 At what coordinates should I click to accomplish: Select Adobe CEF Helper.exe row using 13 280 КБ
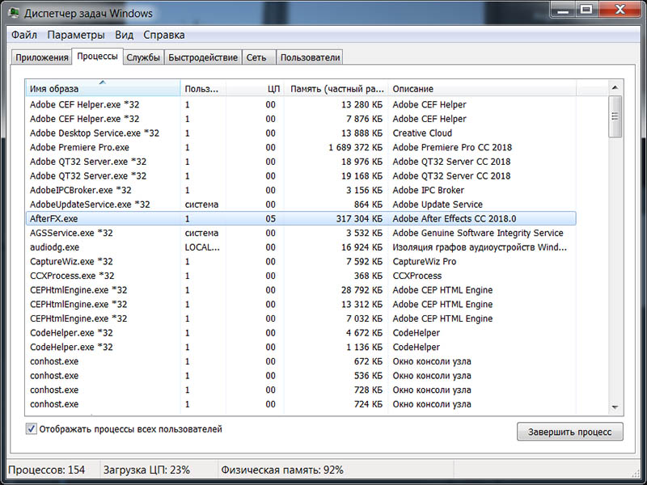click(301, 105)
